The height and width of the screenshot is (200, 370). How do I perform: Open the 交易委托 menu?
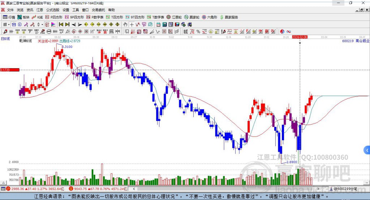(x=98, y=10)
